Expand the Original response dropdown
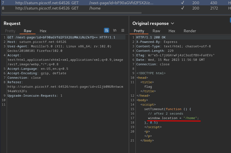Image resolution: width=231 pixels, height=153 pixels. 172,24
